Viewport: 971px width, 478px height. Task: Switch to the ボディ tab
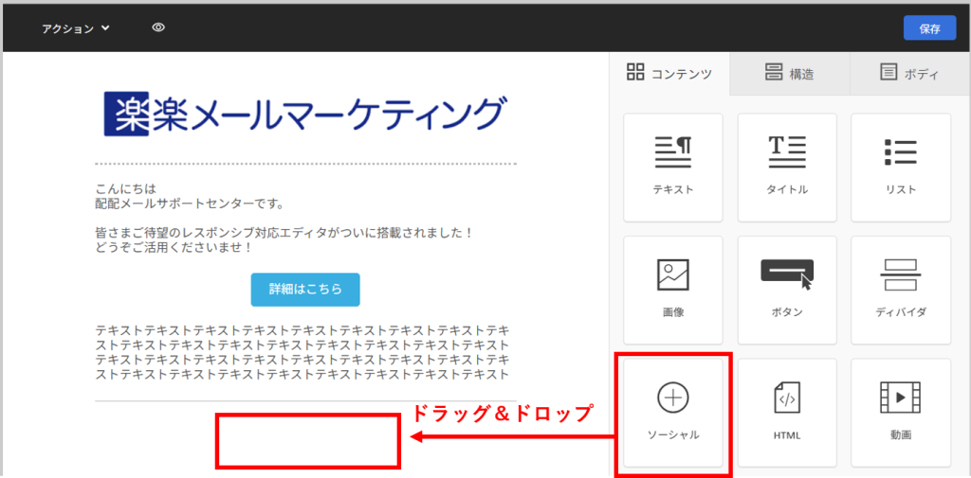[909, 74]
